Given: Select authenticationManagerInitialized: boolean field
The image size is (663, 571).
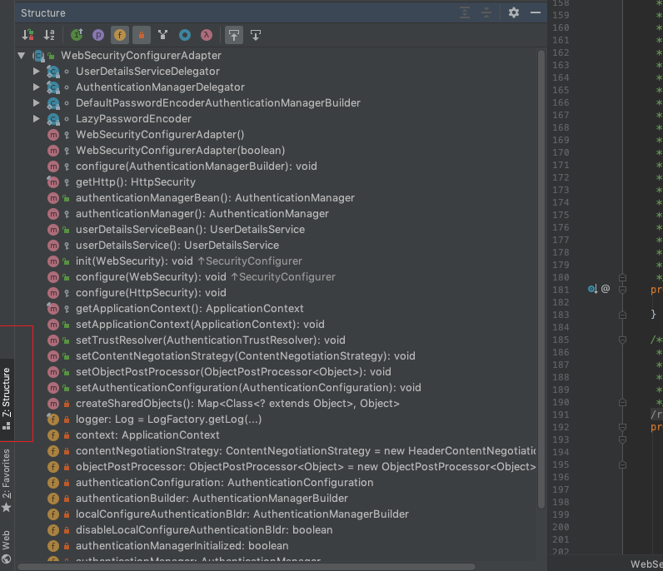Looking at the screenshot, I should pyautogui.click(x=182, y=546).
